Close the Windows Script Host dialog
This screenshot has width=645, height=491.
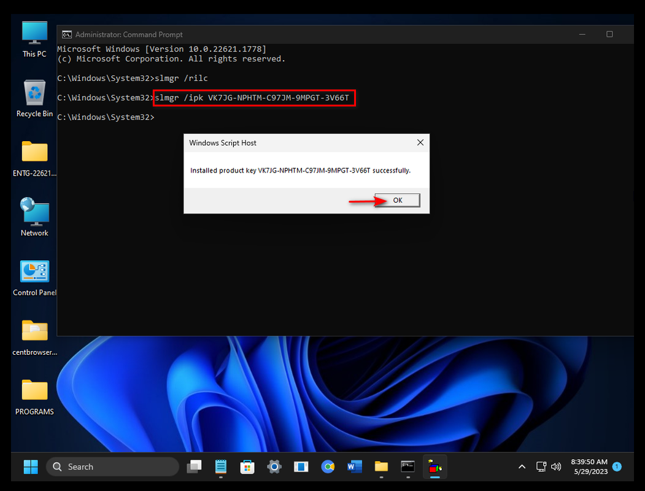(420, 142)
